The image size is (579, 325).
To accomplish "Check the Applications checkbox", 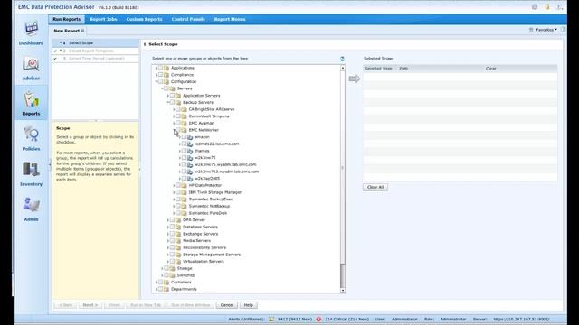I will coord(161,68).
